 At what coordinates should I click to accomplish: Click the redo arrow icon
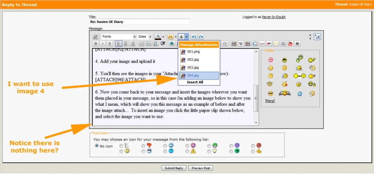point(201,37)
